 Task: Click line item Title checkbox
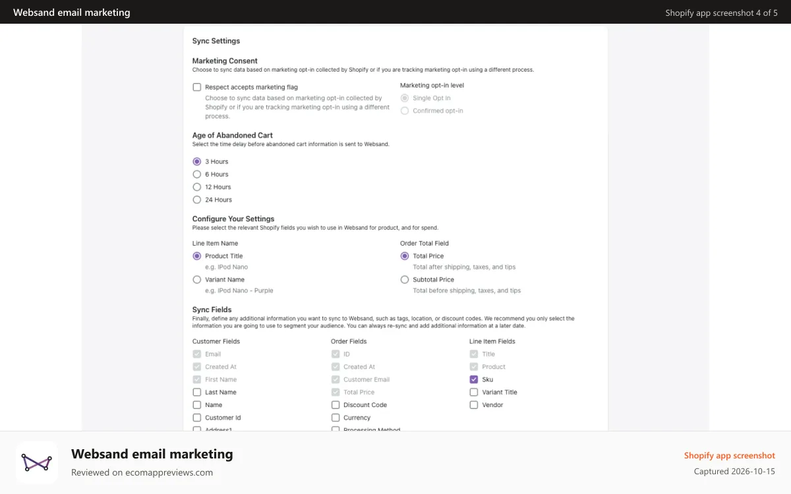(474, 354)
